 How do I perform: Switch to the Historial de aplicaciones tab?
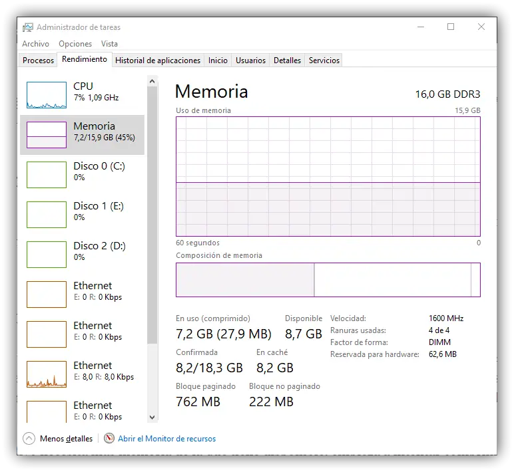(x=158, y=60)
